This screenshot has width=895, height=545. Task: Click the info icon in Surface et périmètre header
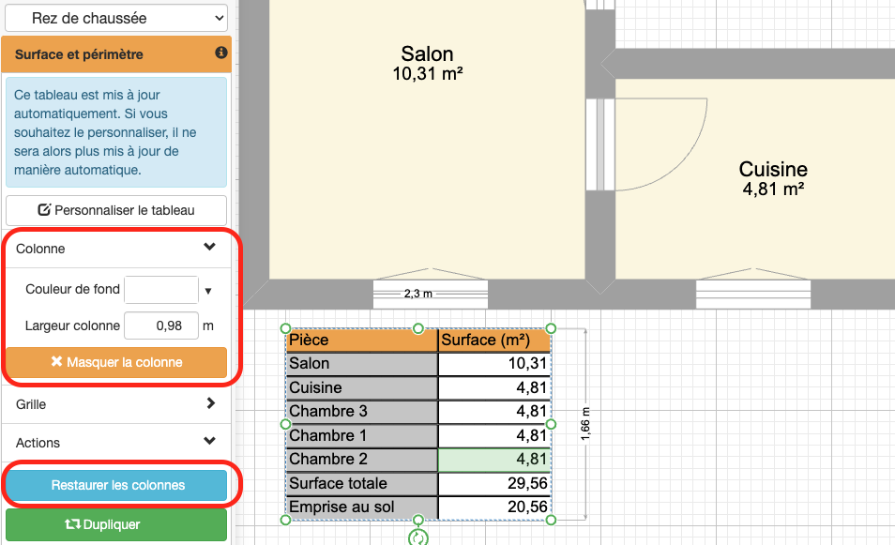coord(221,53)
